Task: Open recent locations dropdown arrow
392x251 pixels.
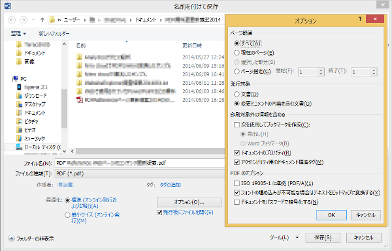Action: pyautogui.click(x=33, y=20)
